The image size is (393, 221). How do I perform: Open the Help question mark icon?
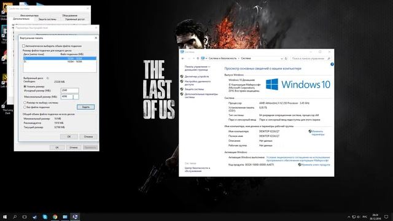[332, 64]
